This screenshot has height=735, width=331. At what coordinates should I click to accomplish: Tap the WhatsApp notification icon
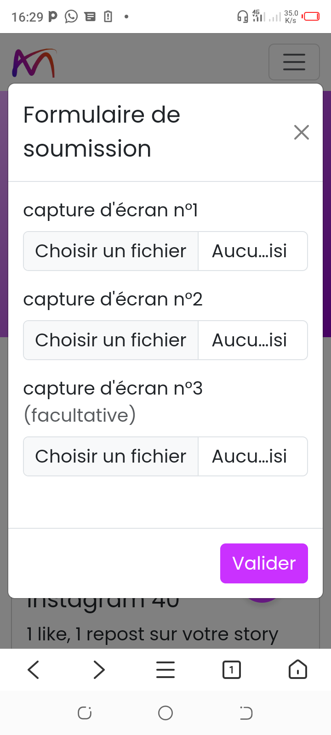(x=71, y=17)
